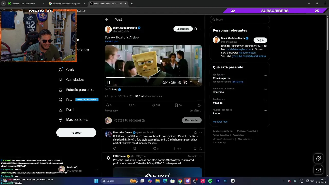
Task: Open the Grok sidebar item
Action: [66, 70]
